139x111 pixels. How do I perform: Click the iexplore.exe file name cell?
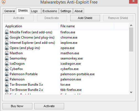coord(69,43)
